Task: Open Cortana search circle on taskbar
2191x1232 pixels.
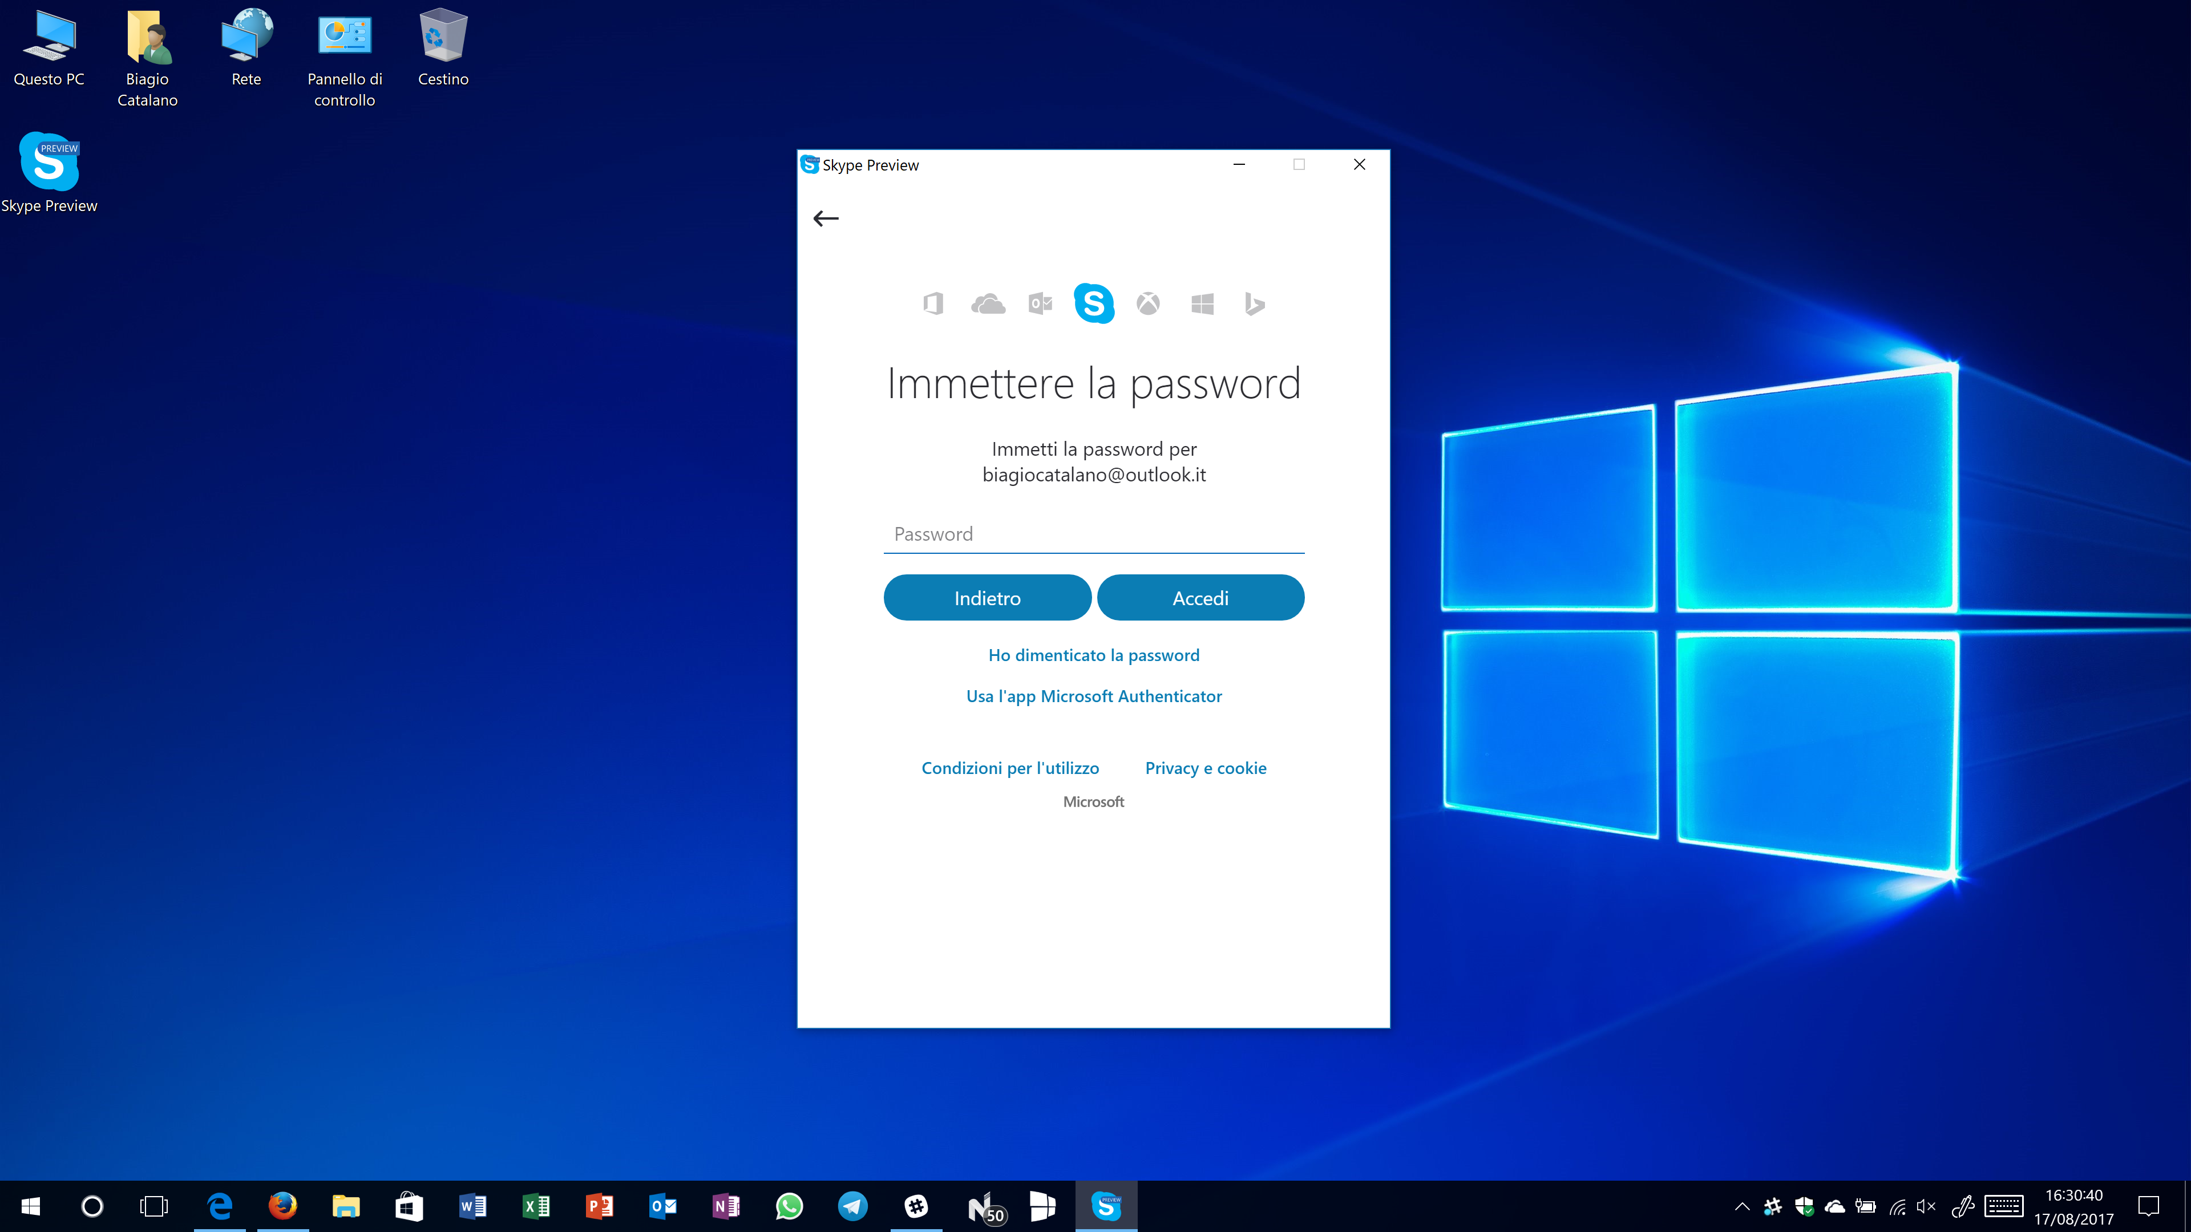Action: point(92,1206)
